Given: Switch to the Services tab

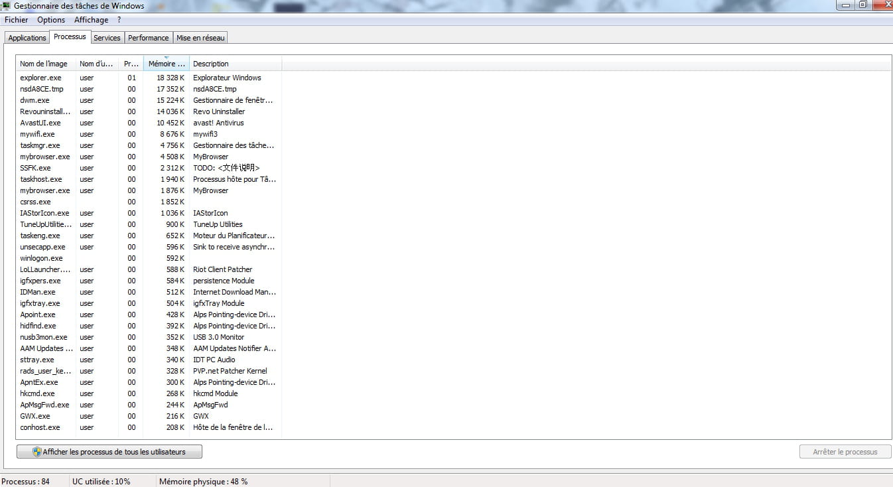Looking at the screenshot, I should click(107, 38).
